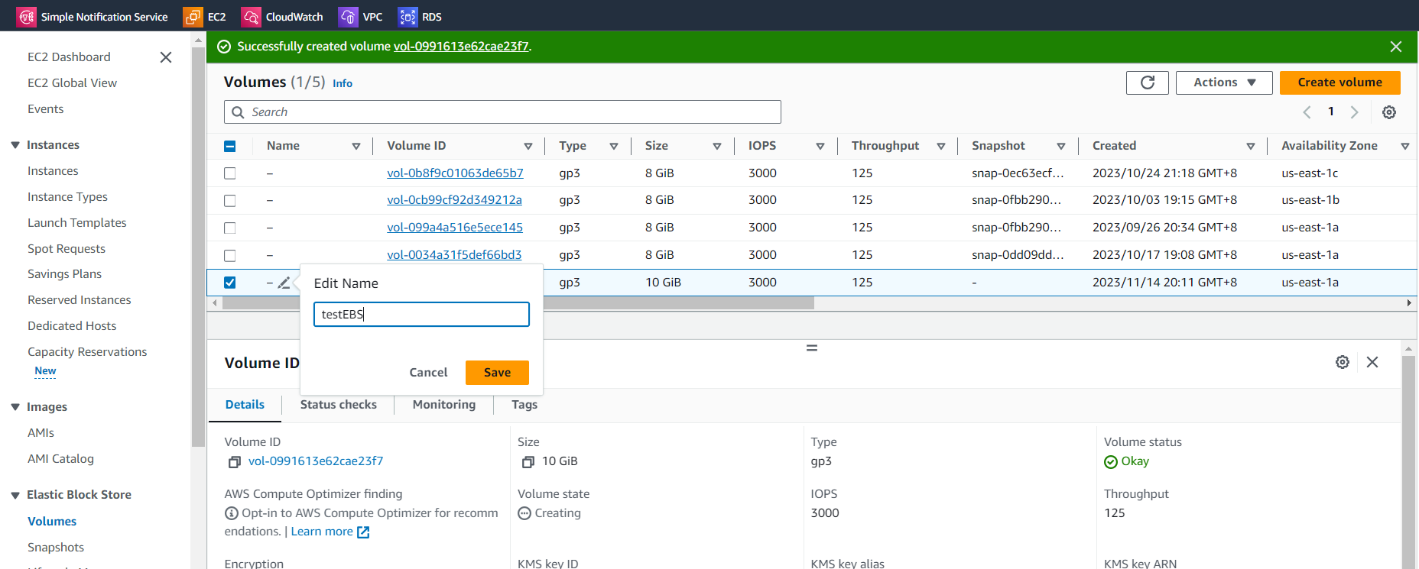Sort by IOPS column arrow

click(820, 146)
